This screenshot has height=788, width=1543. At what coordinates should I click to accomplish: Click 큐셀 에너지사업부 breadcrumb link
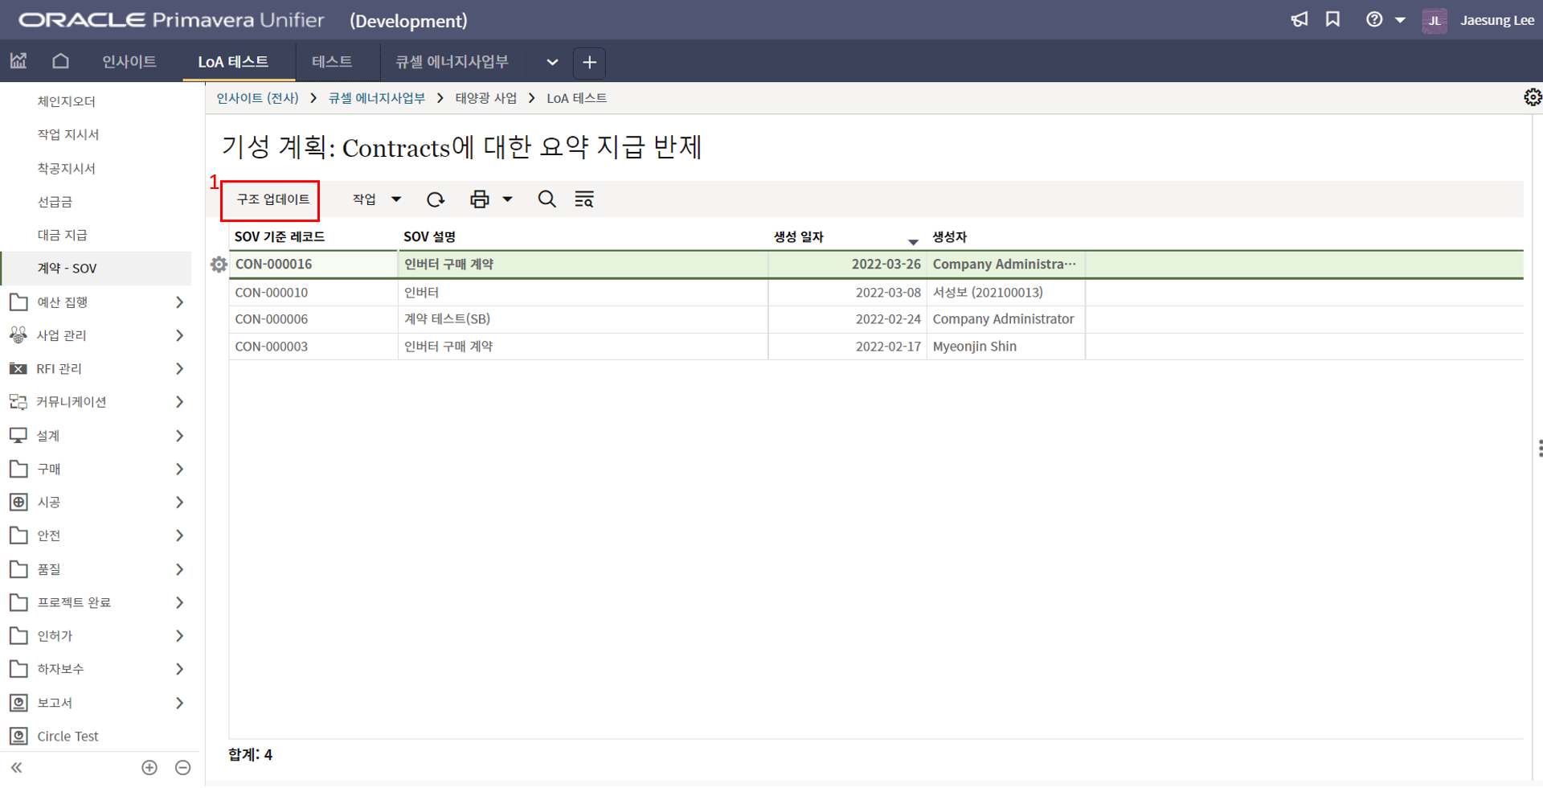(x=377, y=98)
